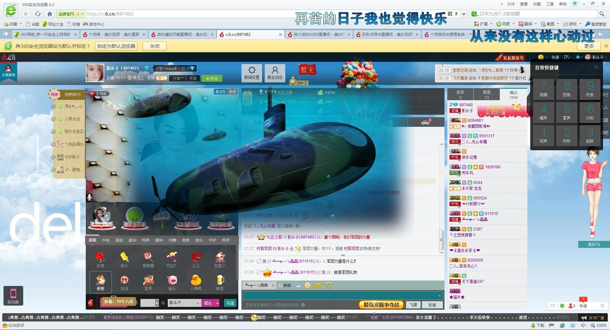Click the system volume tray icon
The image size is (610, 330).
coord(583,326)
